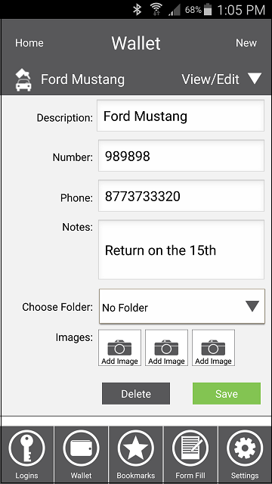Image resolution: width=272 pixels, height=484 pixels.
Task: Click the Delete button
Action: point(136,393)
